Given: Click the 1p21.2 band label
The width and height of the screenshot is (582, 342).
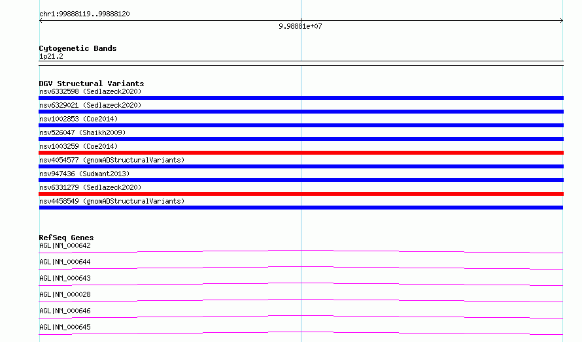Looking at the screenshot, I should (x=51, y=56).
